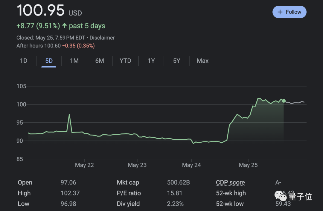Screen dimensions: 323x211
Task: Click the 52-wk low value 59.43
Action: click(x=283, y=204)
